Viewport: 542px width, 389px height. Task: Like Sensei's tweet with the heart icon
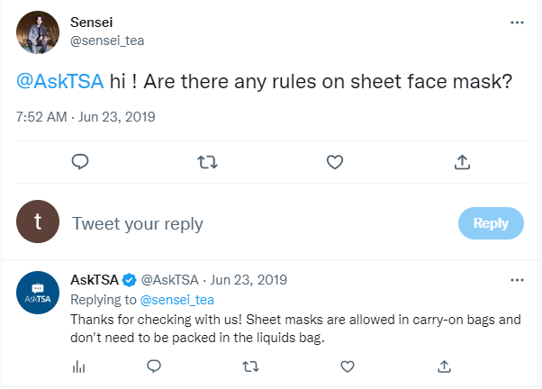[334, 162]
